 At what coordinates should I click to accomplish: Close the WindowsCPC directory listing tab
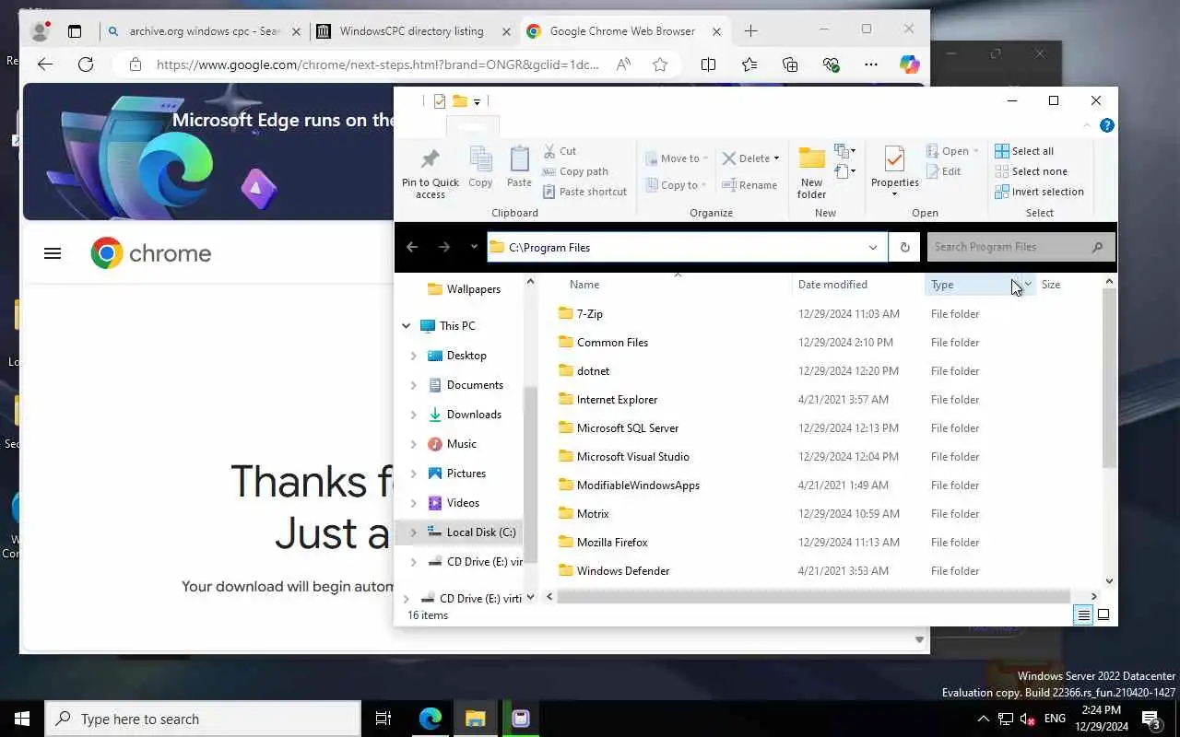pyautogui.click(x=506, y=31)
